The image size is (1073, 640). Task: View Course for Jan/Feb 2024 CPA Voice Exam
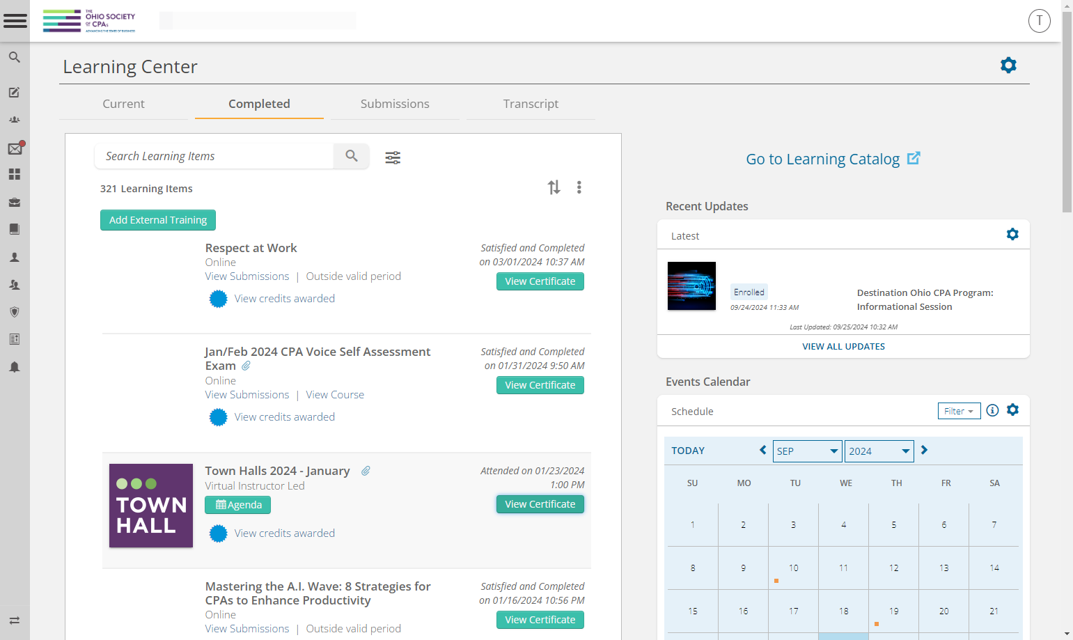pyautogui.click(x=335, y=395)
